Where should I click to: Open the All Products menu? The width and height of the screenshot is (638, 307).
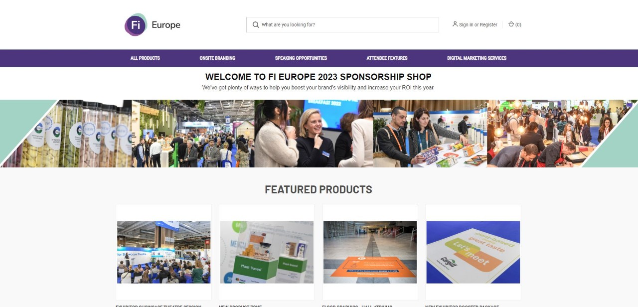pos(145,58)
